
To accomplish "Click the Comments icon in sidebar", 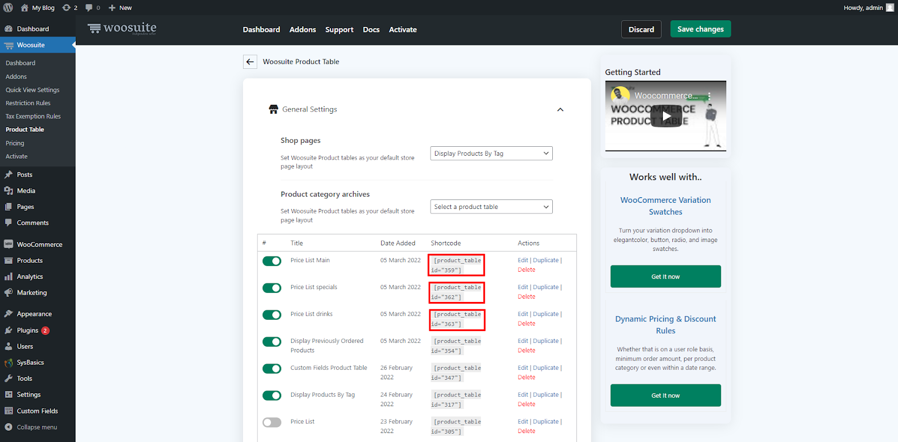I will pos(8,223).
